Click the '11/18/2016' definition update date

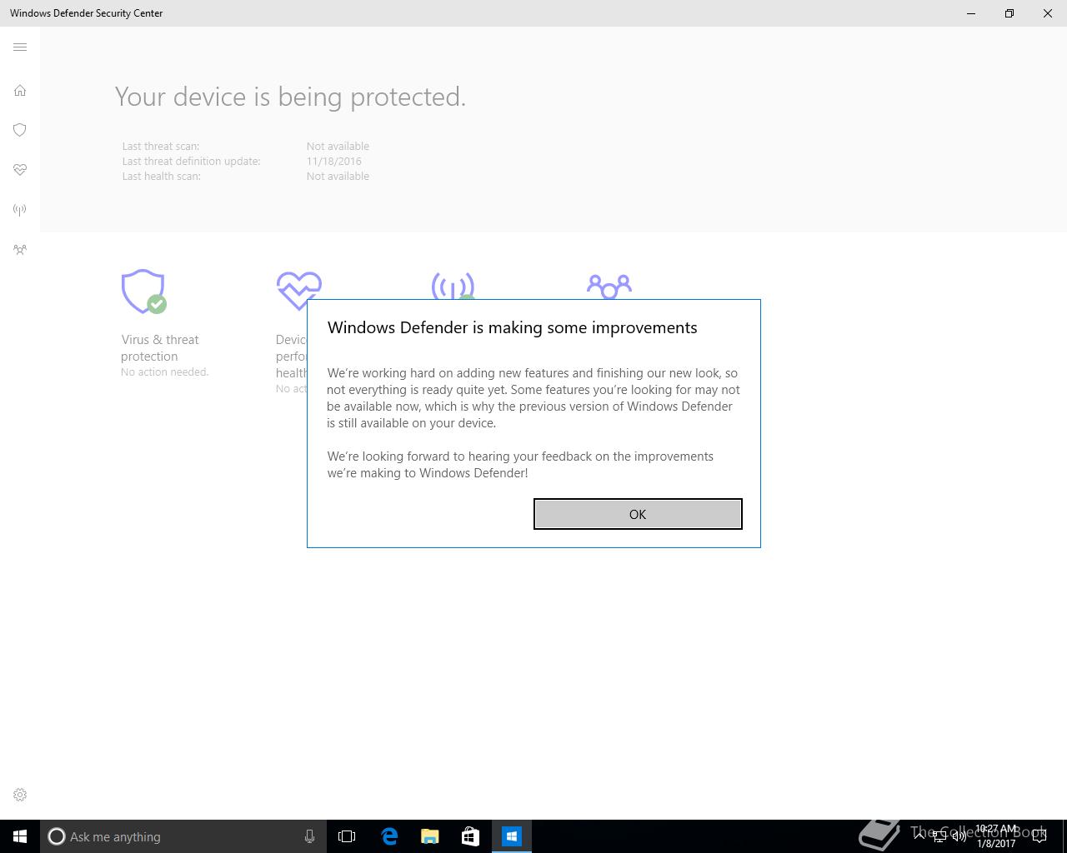point(334,162)
